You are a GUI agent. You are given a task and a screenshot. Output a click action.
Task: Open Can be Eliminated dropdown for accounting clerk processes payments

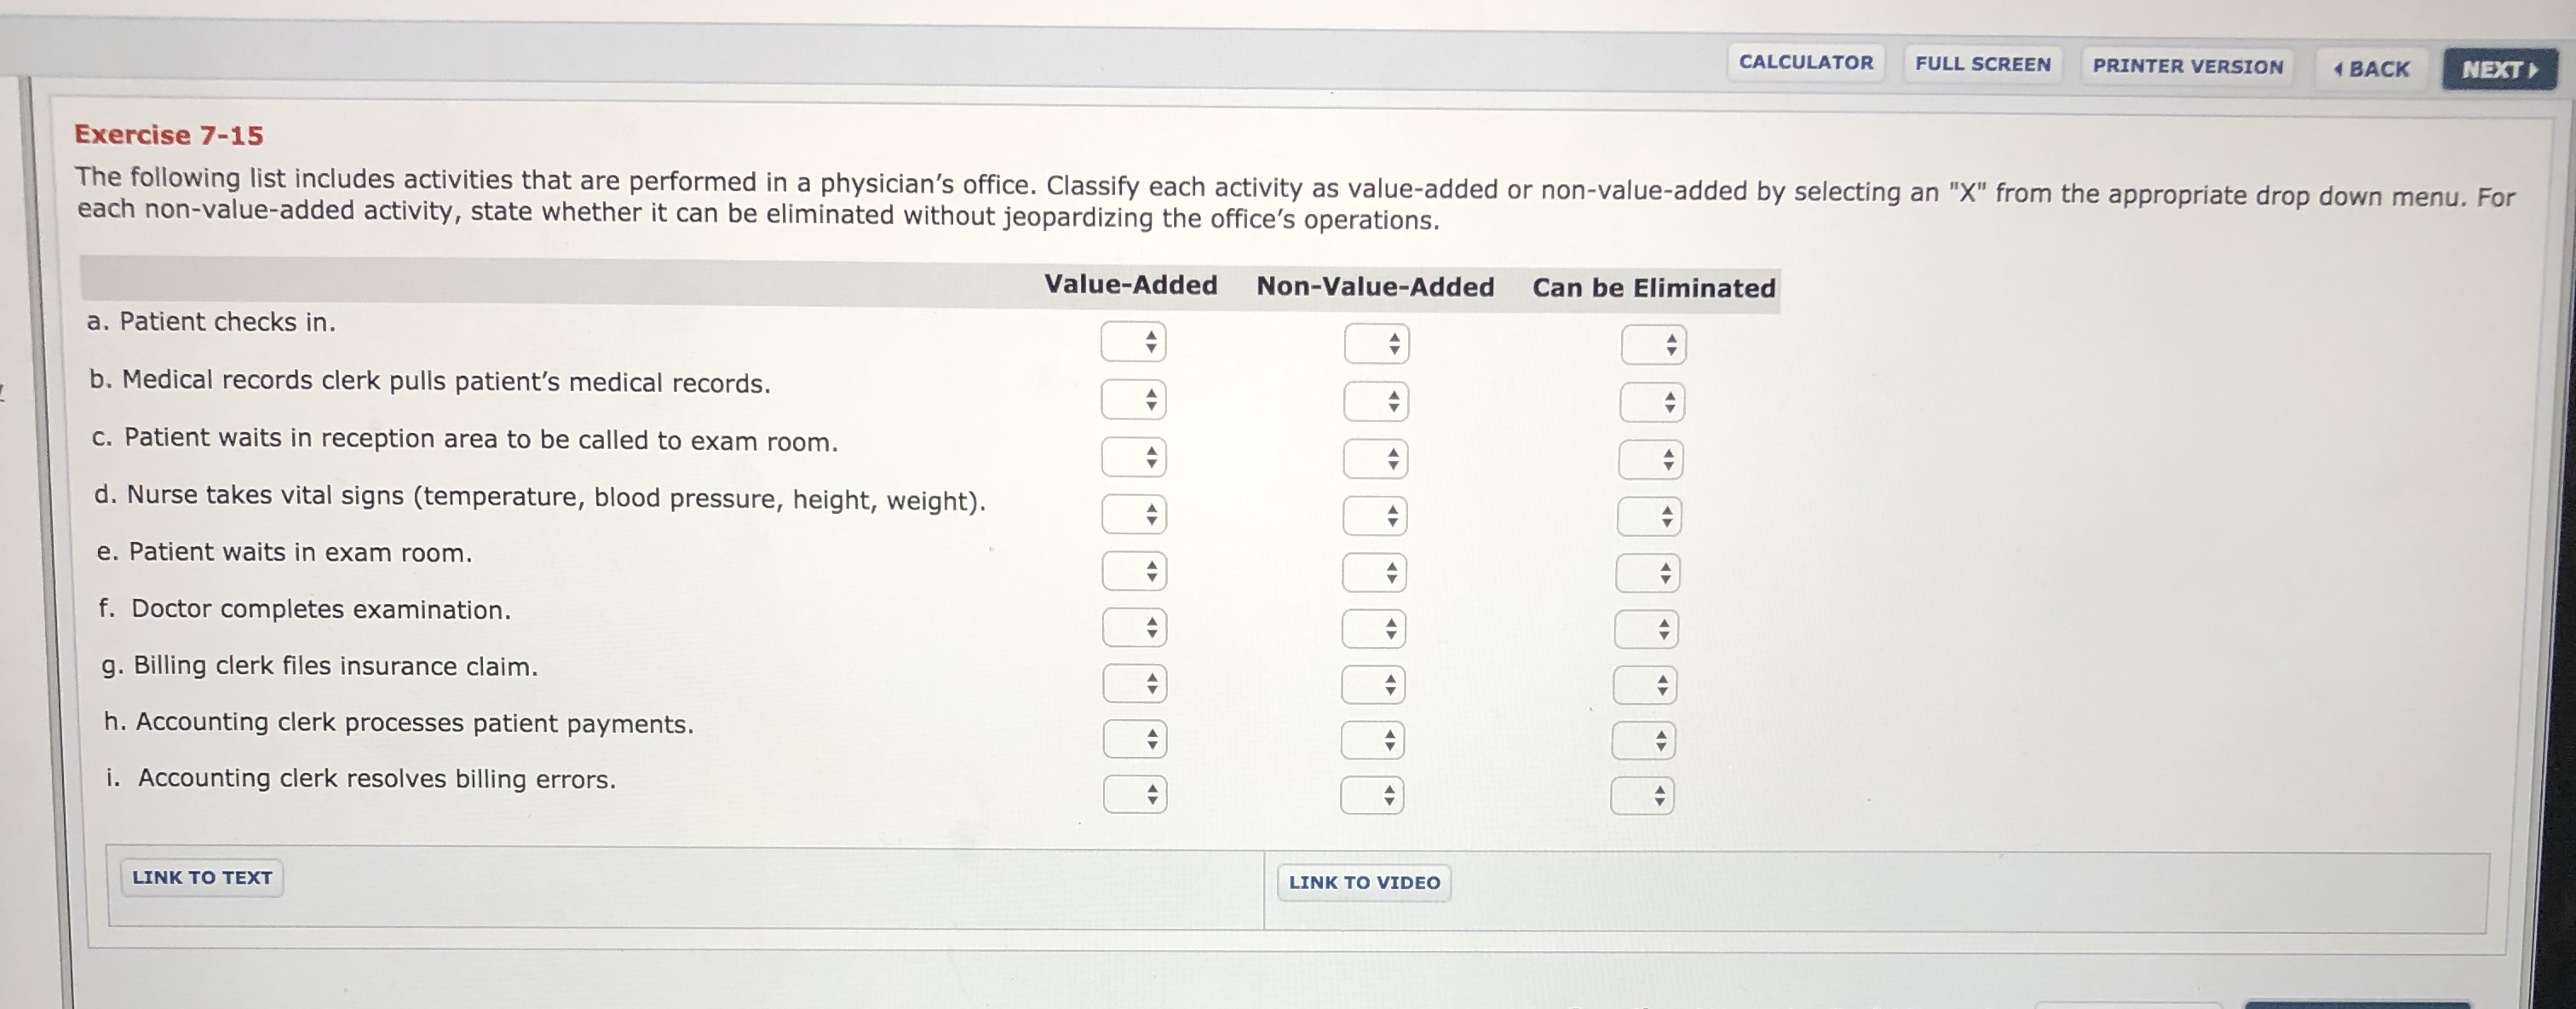pos(1646,740)
